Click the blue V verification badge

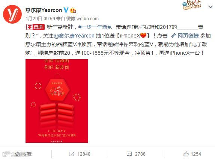point(66,10)
